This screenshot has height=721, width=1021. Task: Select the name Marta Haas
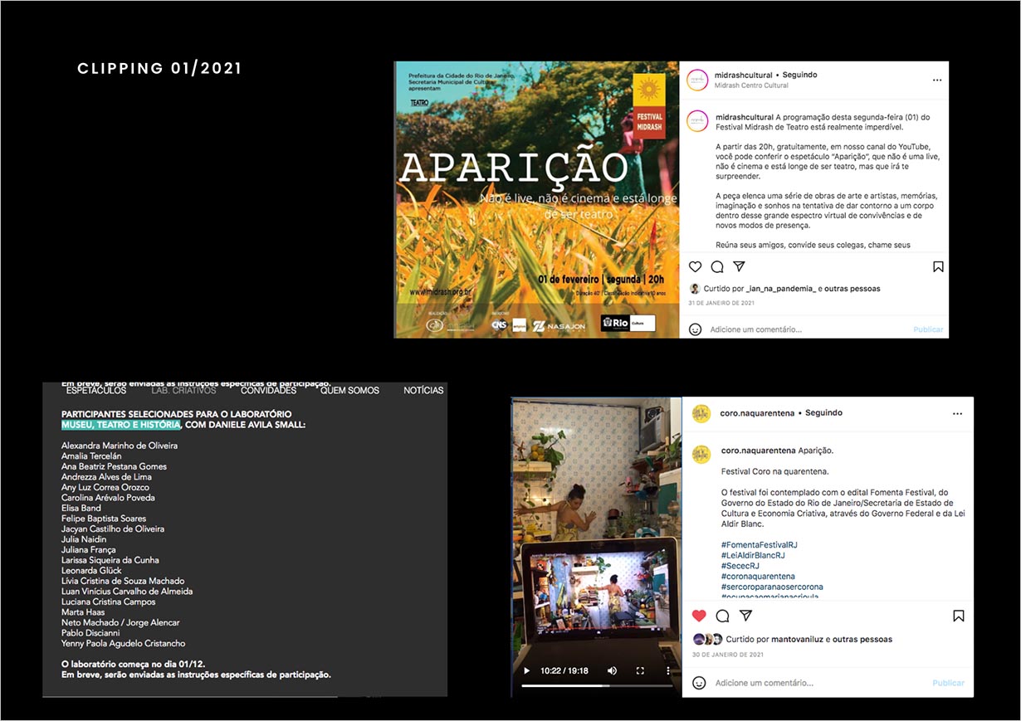[x=81, y=612]
